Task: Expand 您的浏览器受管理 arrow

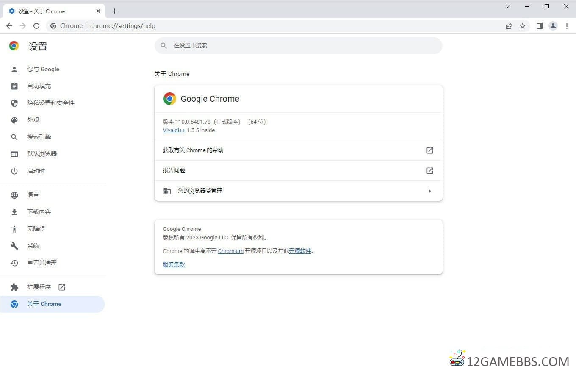Action: coord(429,191)
